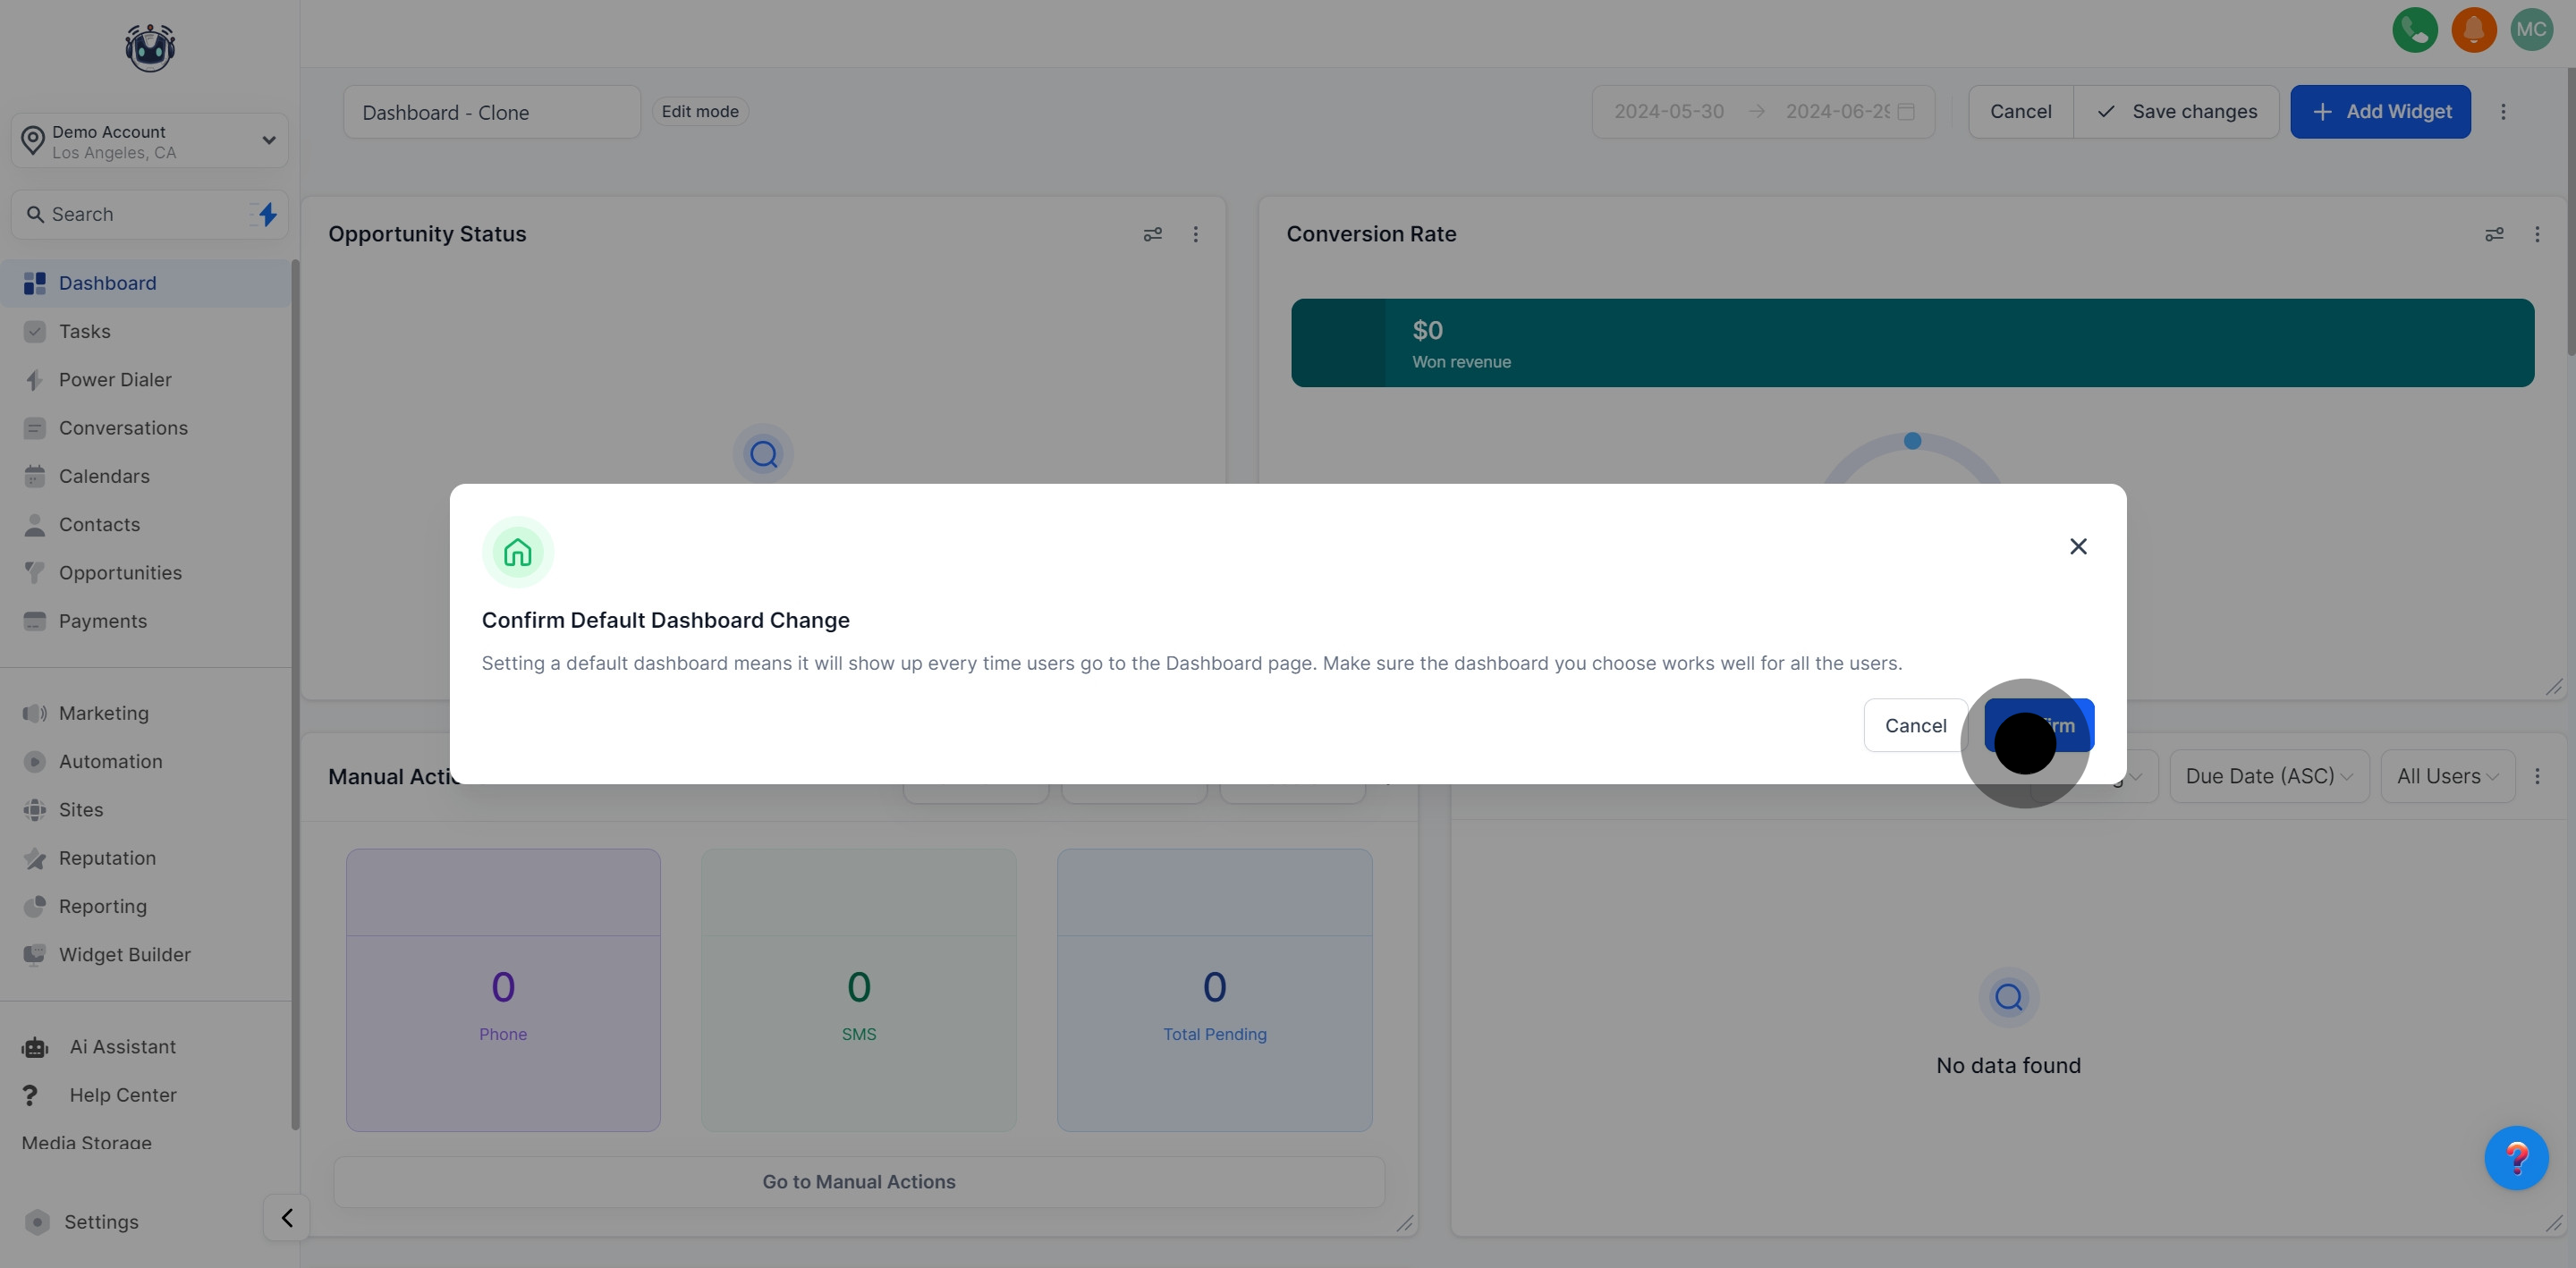
Task: Open the All Users filter dropdown
Action: coord(2447,776)
